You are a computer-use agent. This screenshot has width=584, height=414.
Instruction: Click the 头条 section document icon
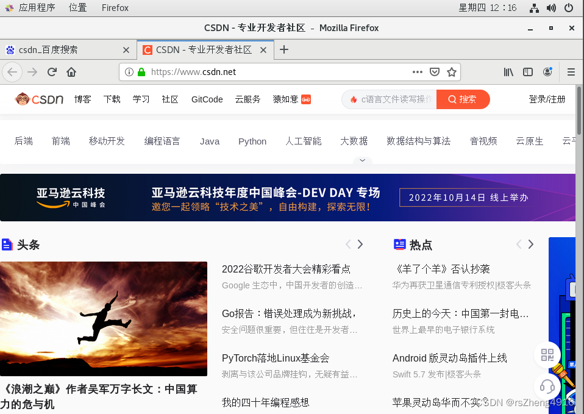click(x=7, y=245)
